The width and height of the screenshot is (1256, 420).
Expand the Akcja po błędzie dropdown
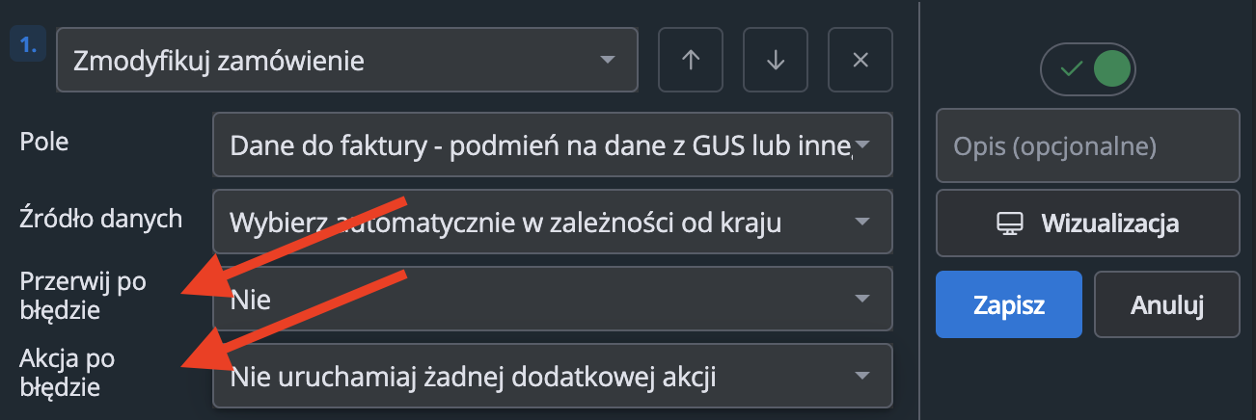coord(553,376)
